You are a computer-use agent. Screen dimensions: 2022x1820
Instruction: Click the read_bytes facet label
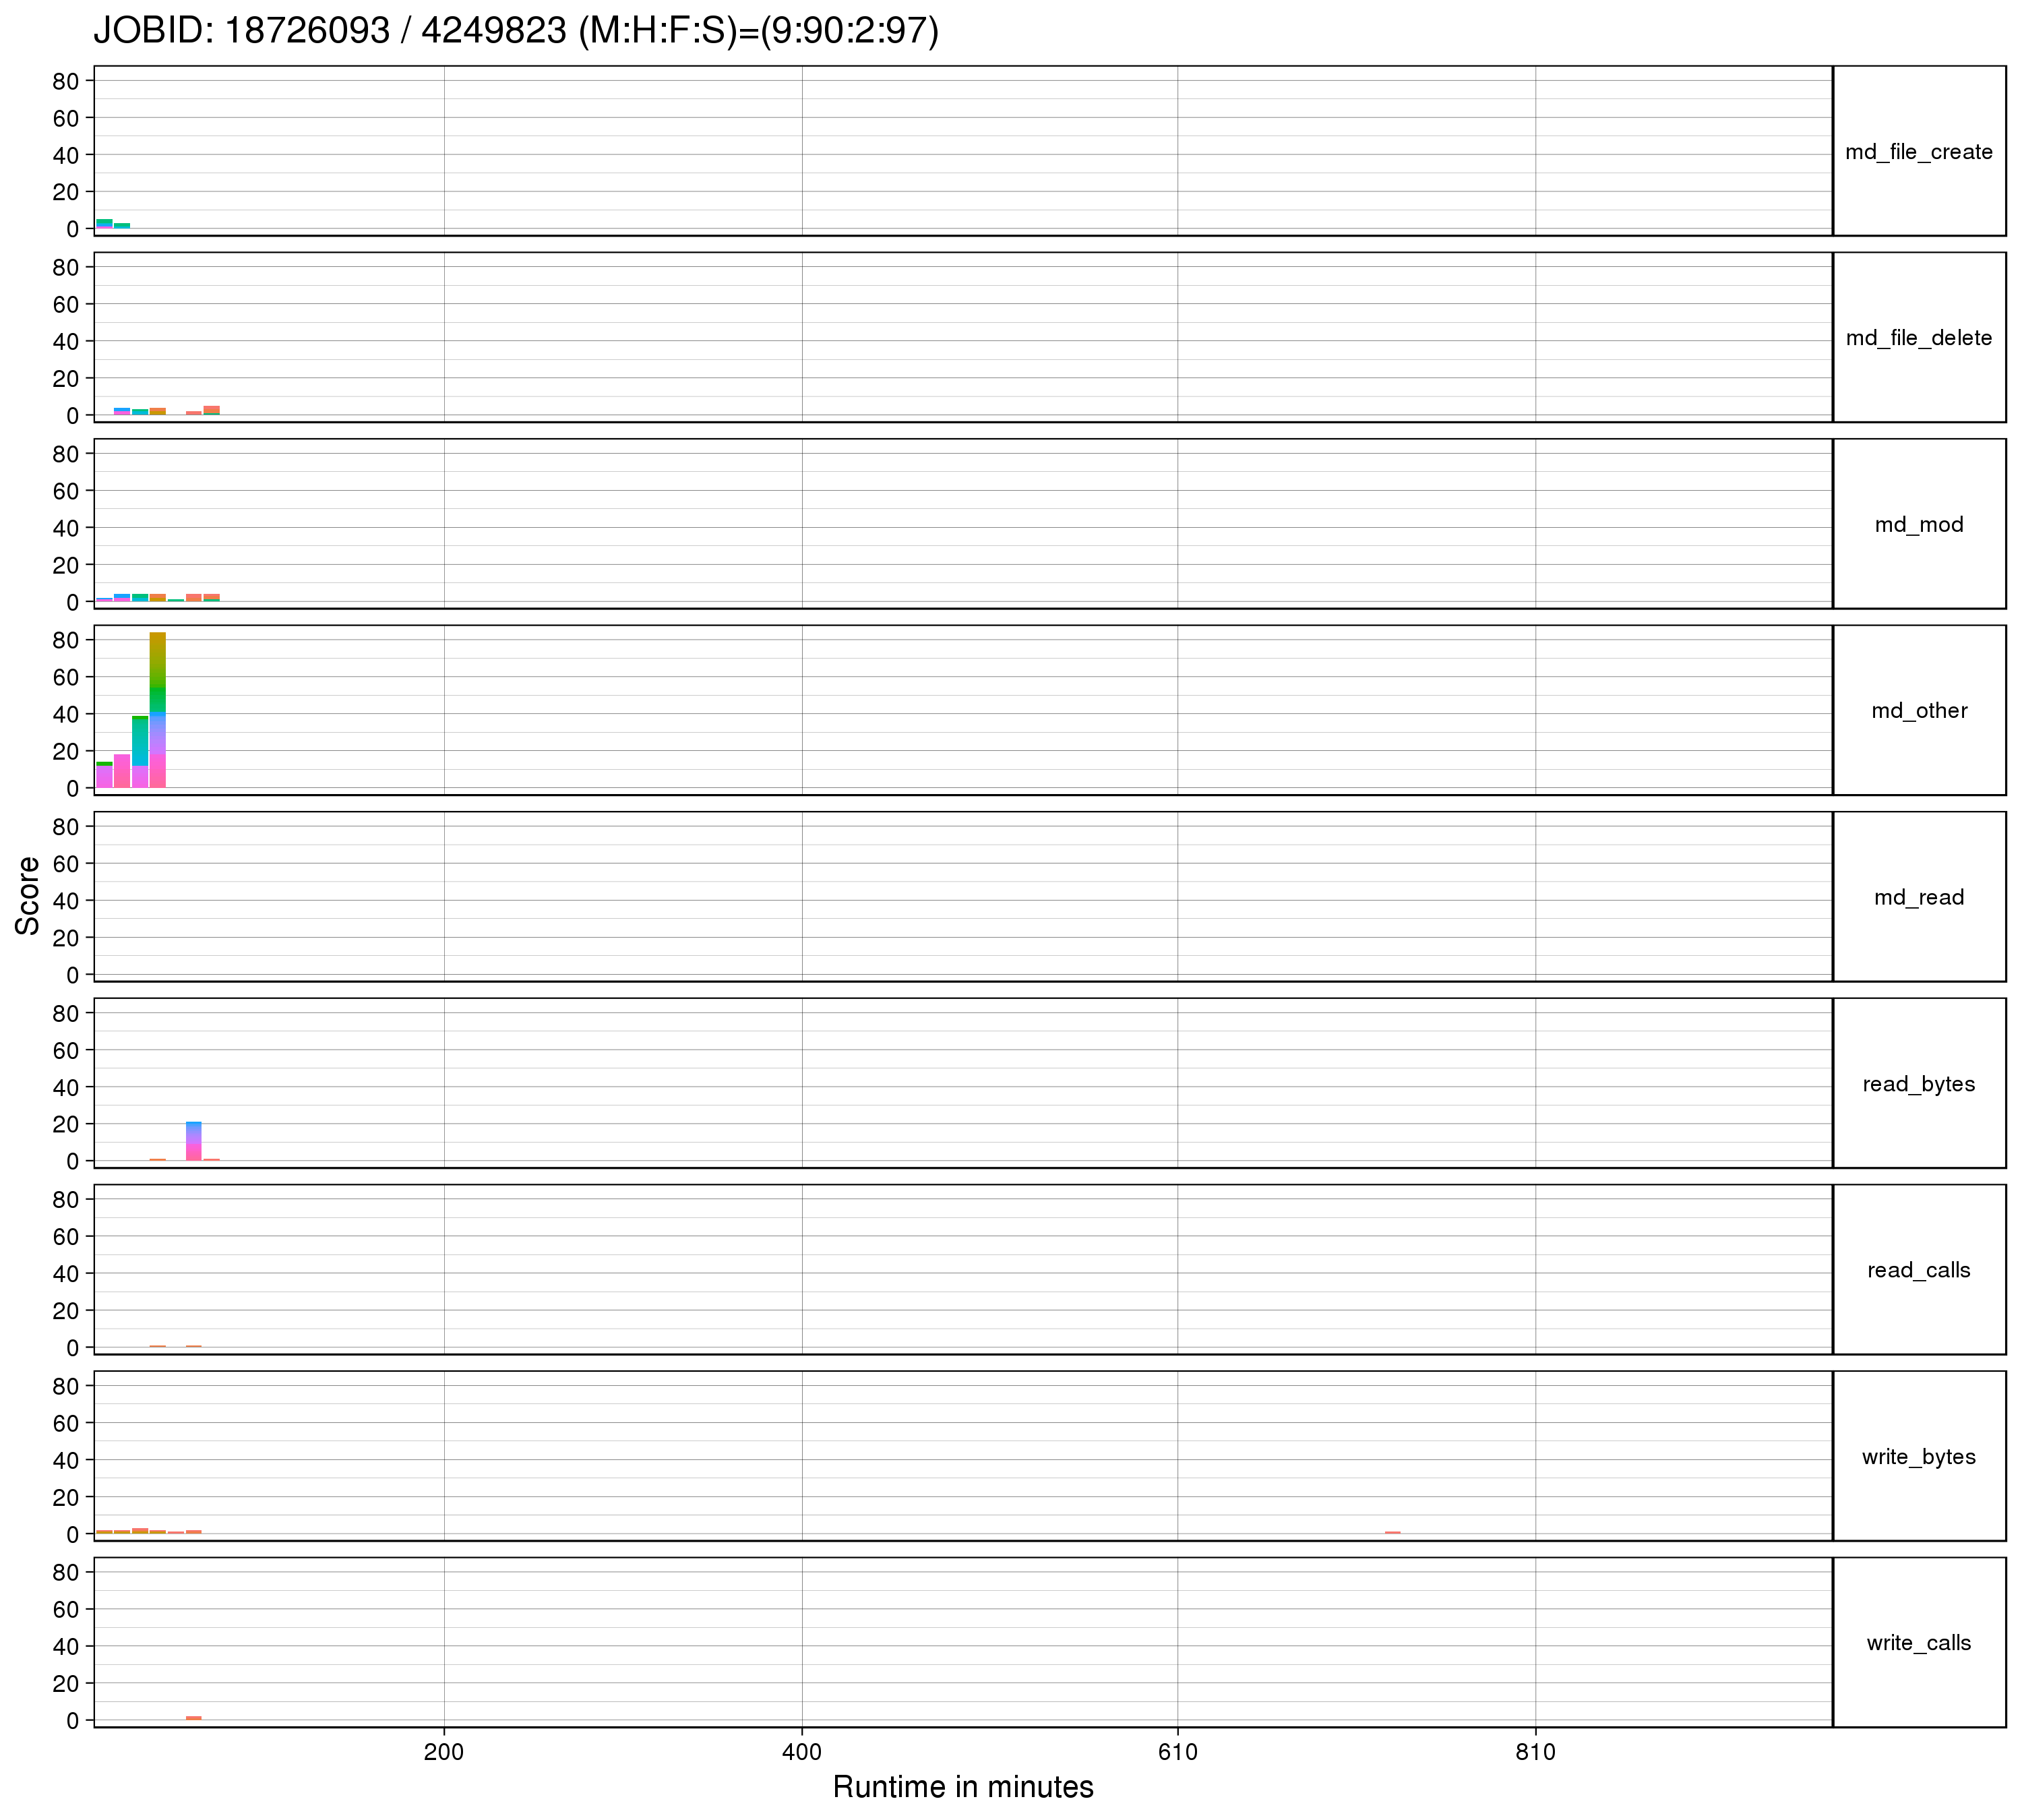[x=1918, y=1084]
